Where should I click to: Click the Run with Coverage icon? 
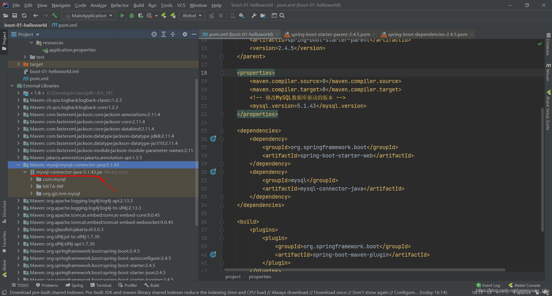(141, 16)
